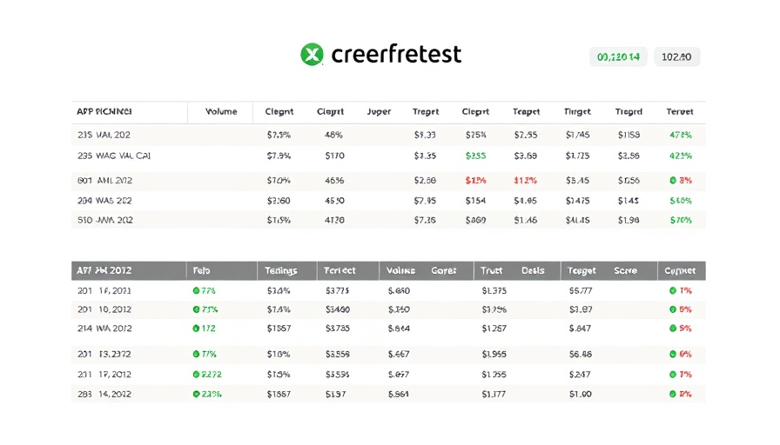Screen dimensions: 780x445
Task: Click the $.847 value in the 214 WA 2012 row
Action: tap(581, 329)
